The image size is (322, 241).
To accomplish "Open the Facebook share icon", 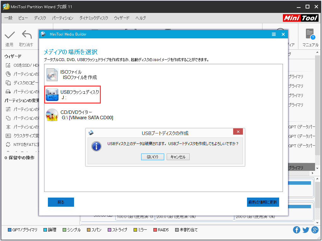I will pos(296,230).
